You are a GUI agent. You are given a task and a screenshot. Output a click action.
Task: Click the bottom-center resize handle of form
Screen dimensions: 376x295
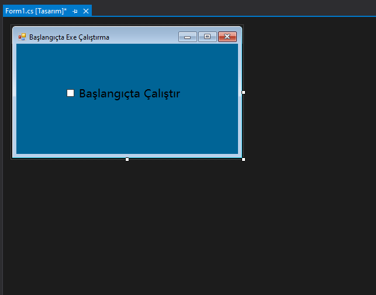click(x=127, y=160)
